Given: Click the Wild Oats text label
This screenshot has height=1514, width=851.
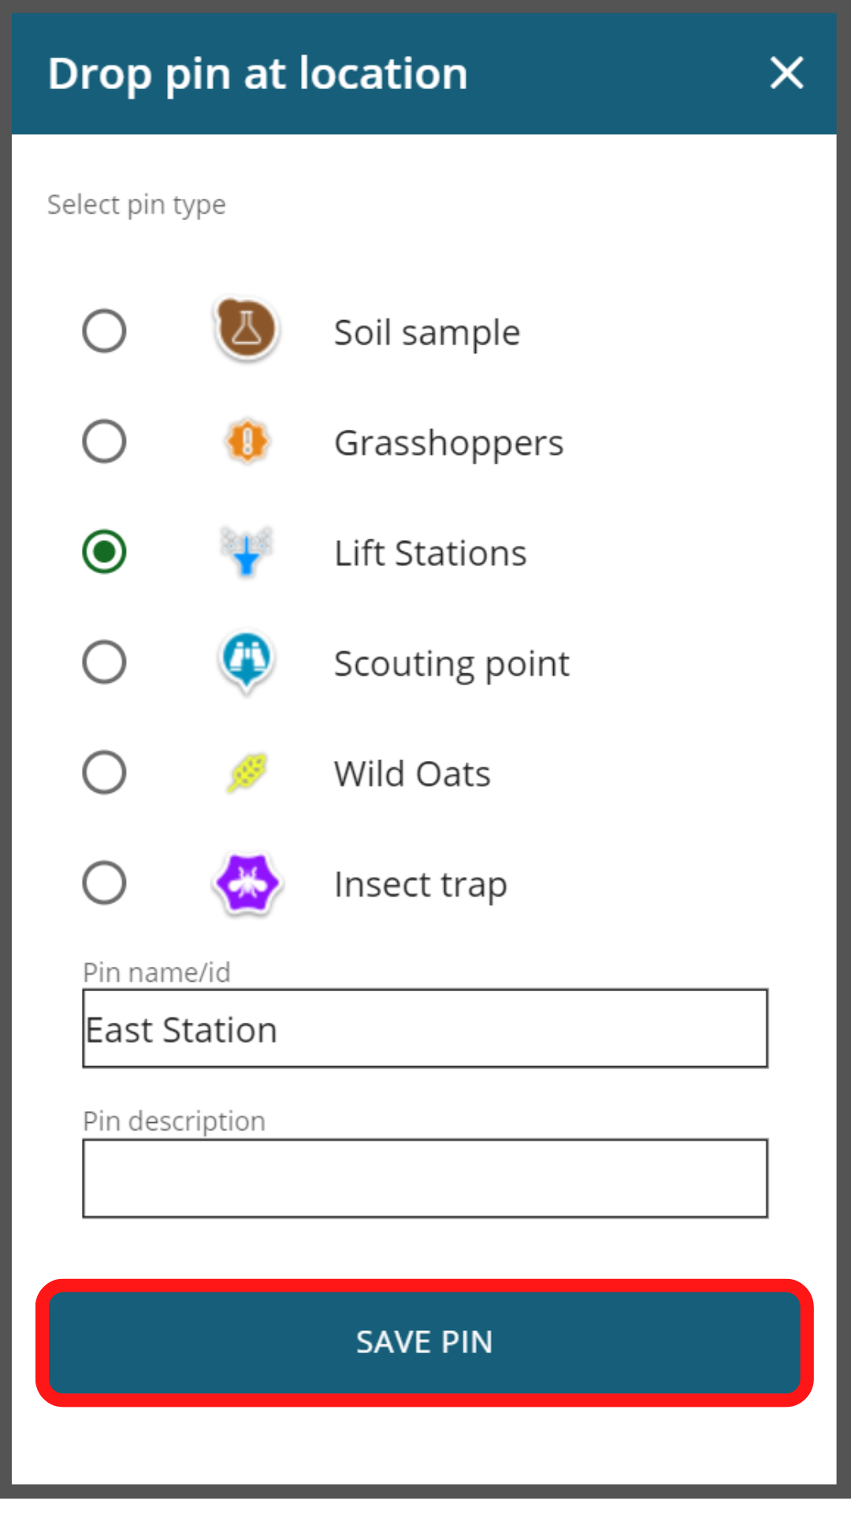Looking at the screenshot, I should point(411,773).
